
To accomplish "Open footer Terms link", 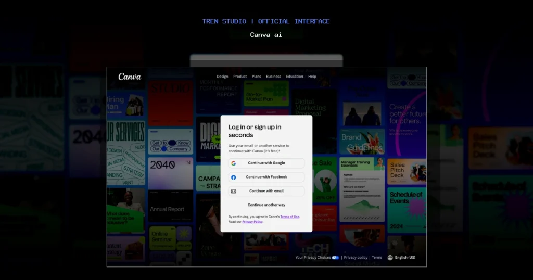I will click(377, 257).
